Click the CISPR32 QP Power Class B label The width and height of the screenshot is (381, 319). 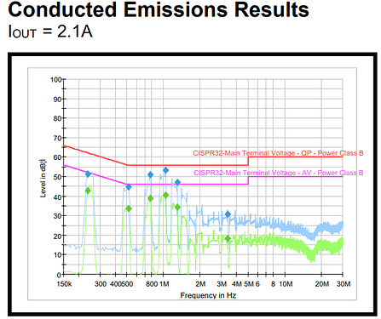[278, 153]
